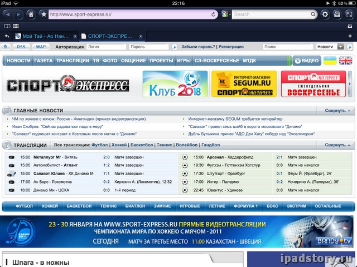The width and height of the screenshot is (357, 267).
Task: Open the Новости search scope dropdown
Action: (330, 47)
